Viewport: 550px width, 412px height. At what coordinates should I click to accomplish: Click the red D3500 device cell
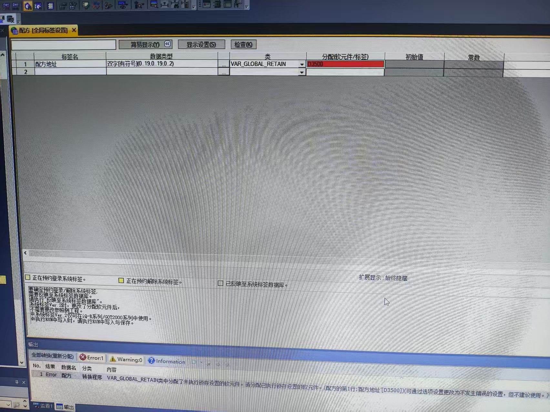(345, 64)
